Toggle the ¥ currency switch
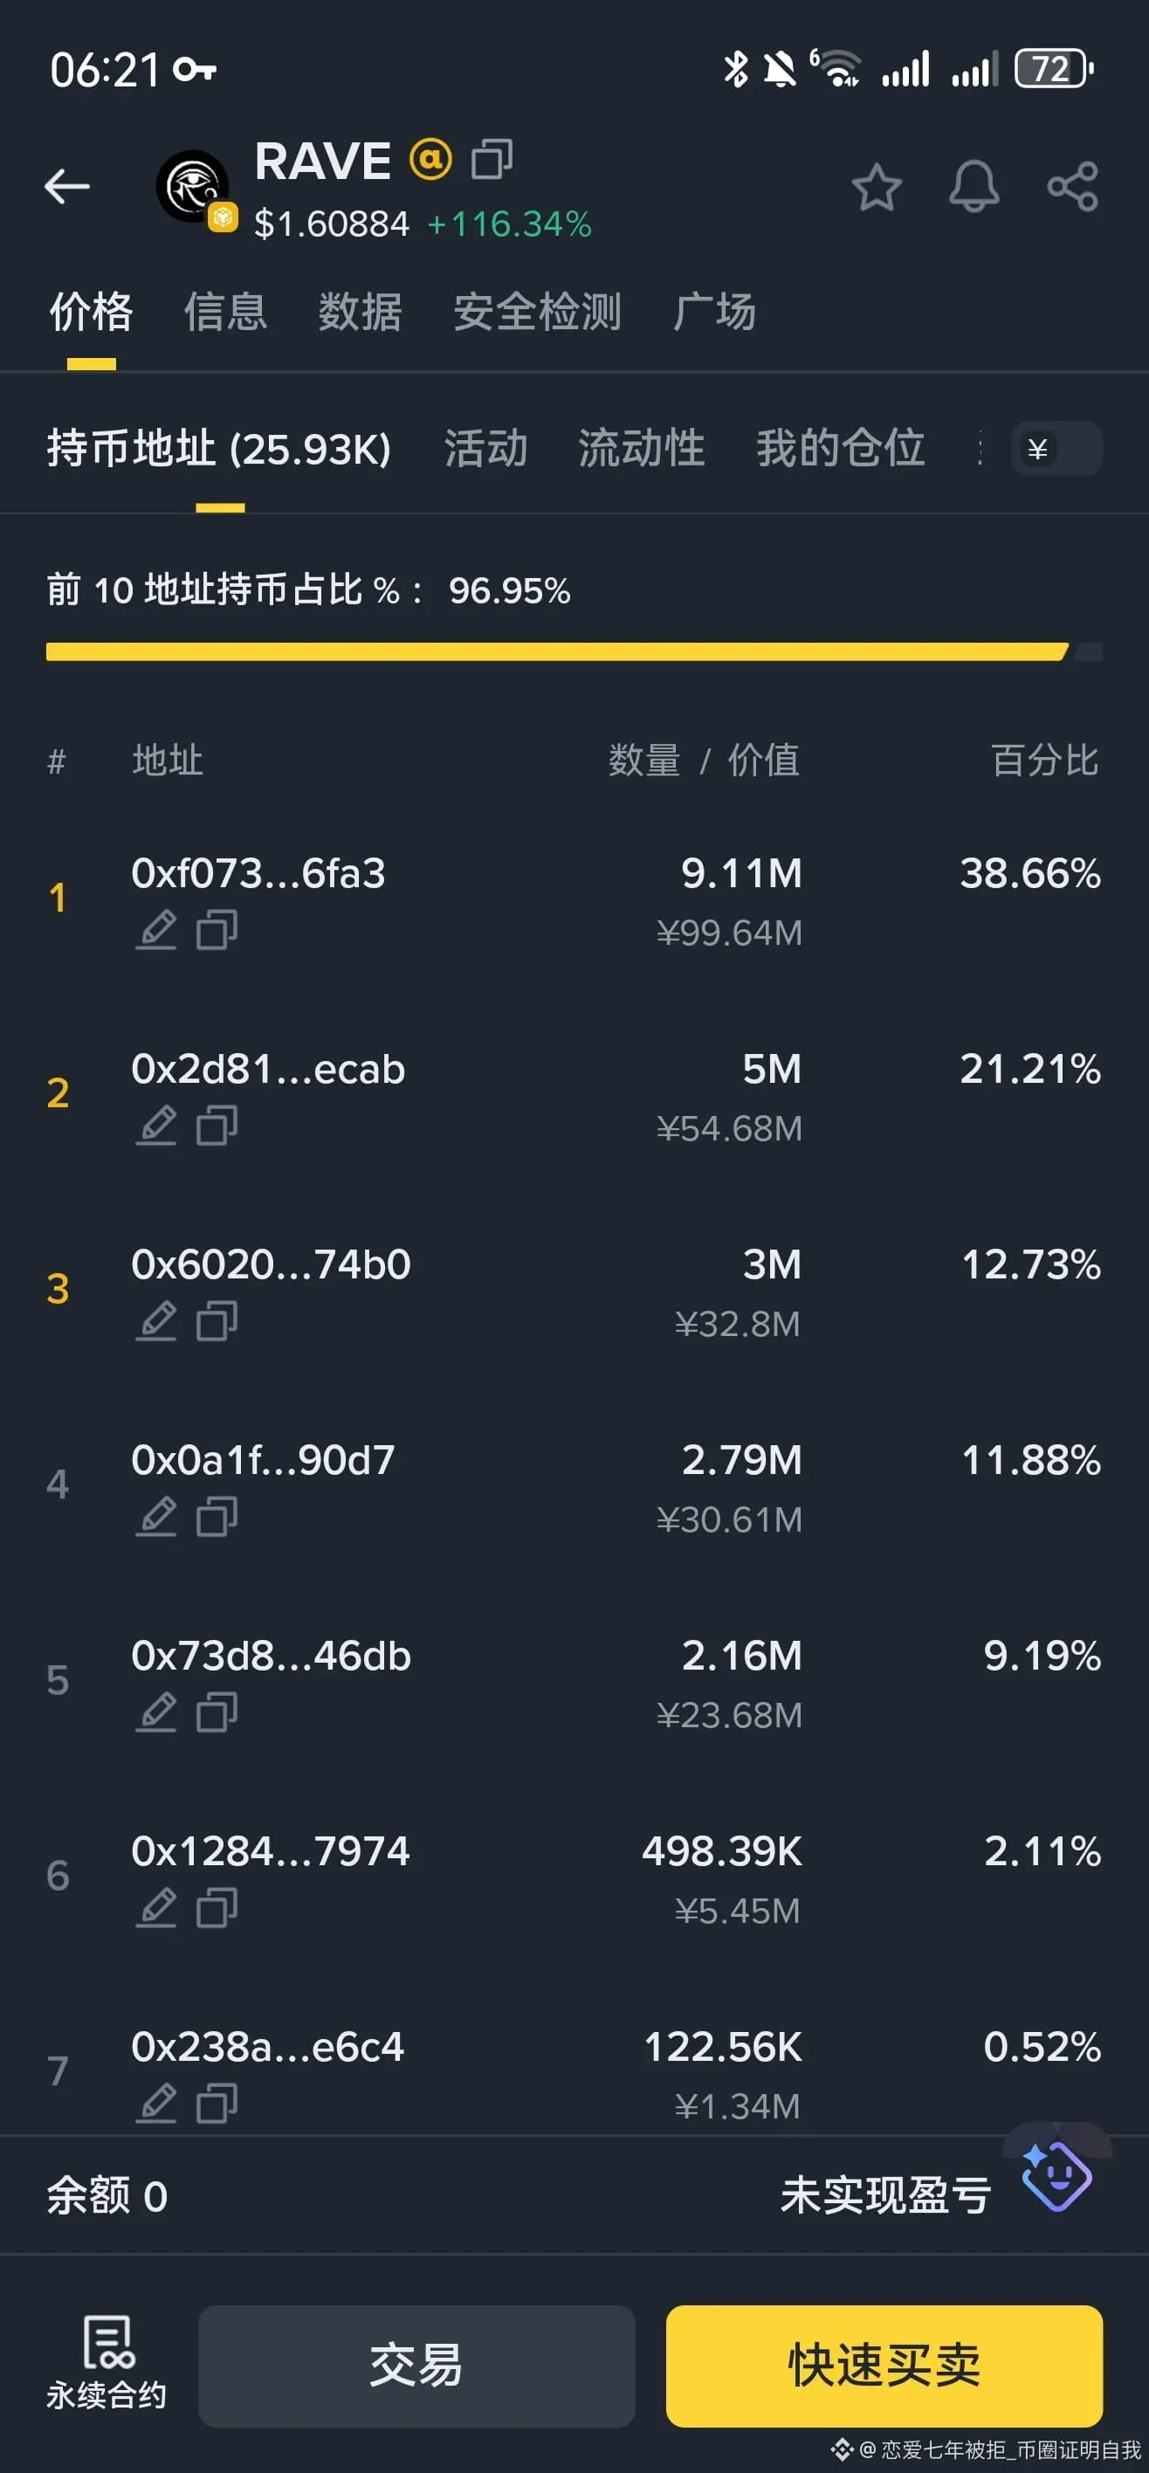This screenshot has height=2473, width=1149. (1056, 448)
